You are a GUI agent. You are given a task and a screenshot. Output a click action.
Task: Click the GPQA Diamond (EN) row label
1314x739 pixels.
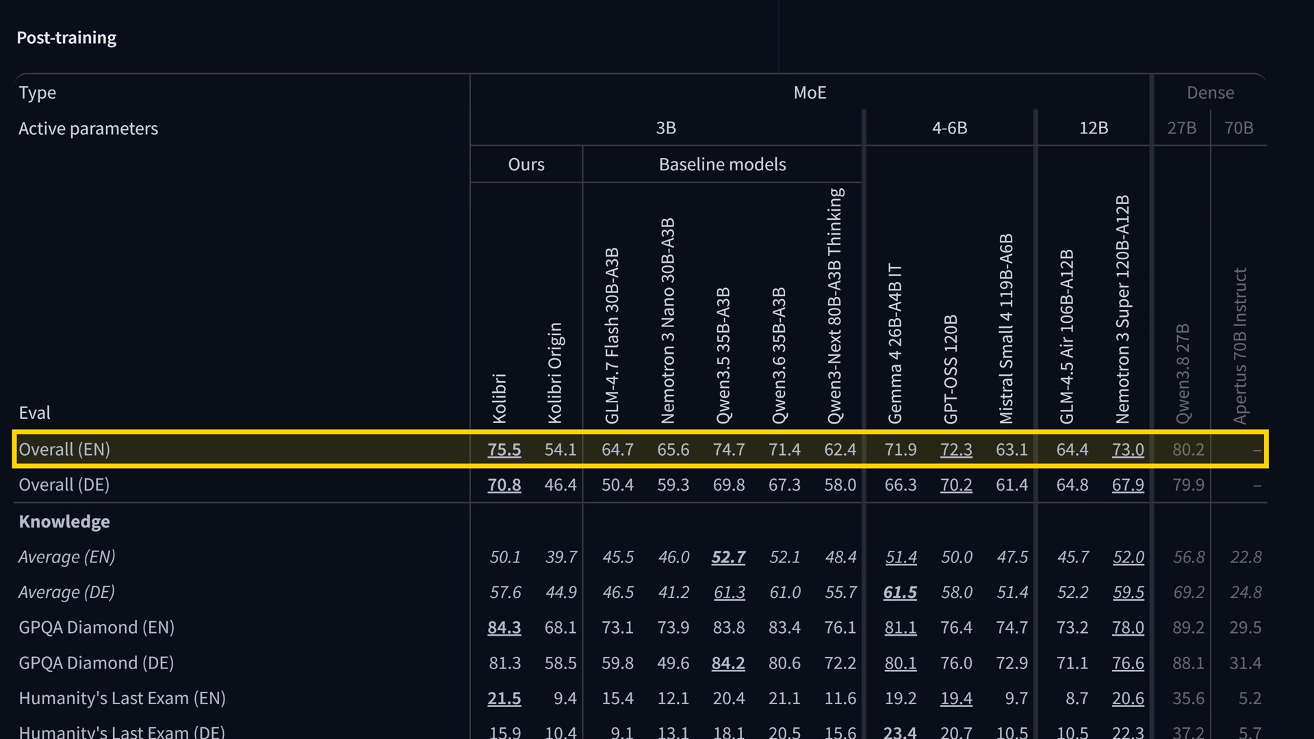[x=96, y=627]
